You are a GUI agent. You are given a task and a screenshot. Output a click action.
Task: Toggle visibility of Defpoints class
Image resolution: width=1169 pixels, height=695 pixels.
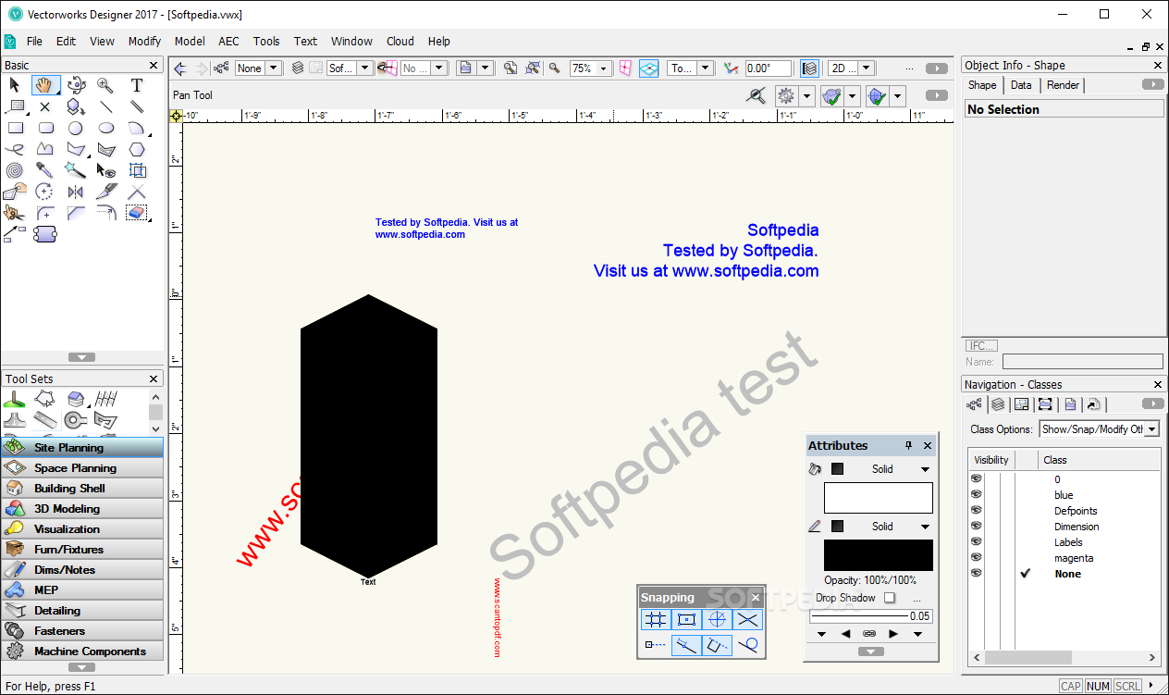point(976,511)
